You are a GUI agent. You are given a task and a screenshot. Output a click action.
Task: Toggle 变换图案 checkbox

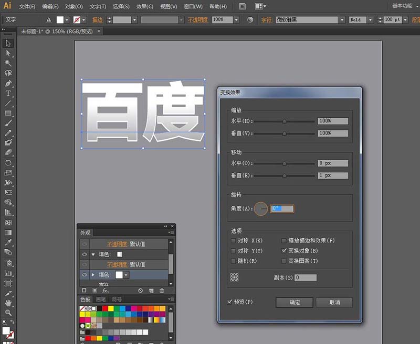[283, 261]
